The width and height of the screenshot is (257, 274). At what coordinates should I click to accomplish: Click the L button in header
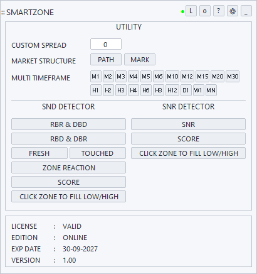pos(191,11)
